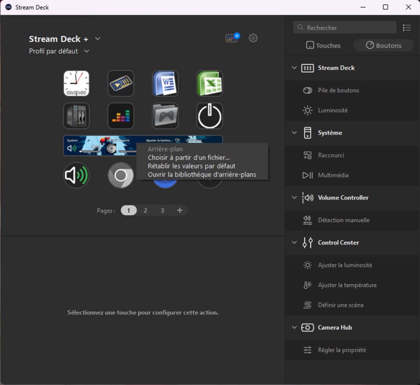Switch to the Boutons tab
Viewport: 420px width, 385px height.
click(383, 46)
